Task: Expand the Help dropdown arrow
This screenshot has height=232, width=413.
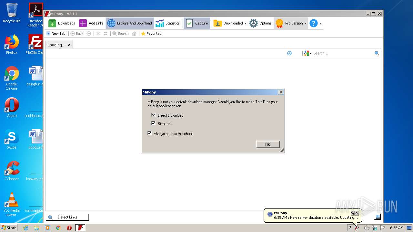Action: [320, 23]
